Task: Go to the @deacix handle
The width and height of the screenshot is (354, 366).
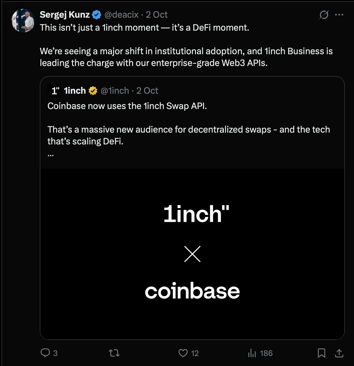Action: coord(121,15)
